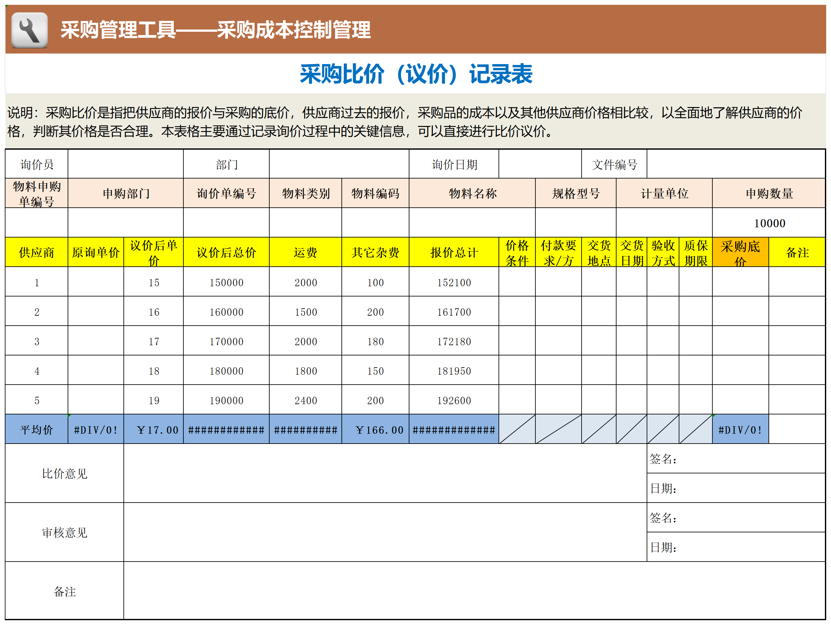The height and width of the screenshot is (625, 831).
Task: Click the empty field next to 询价日期
Action: pos(540,164)
